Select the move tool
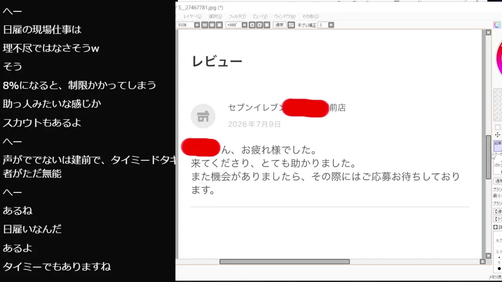The height and width of the screenshot is (282, 502). point(498,135)
